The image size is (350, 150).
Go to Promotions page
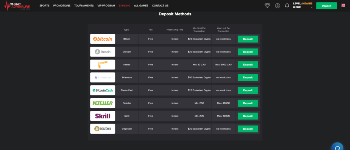click(x=62, y=6)
